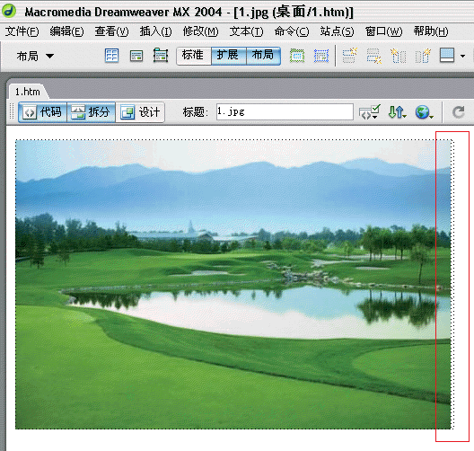
Task: Click the Insert Table icon
Action: 111,56
